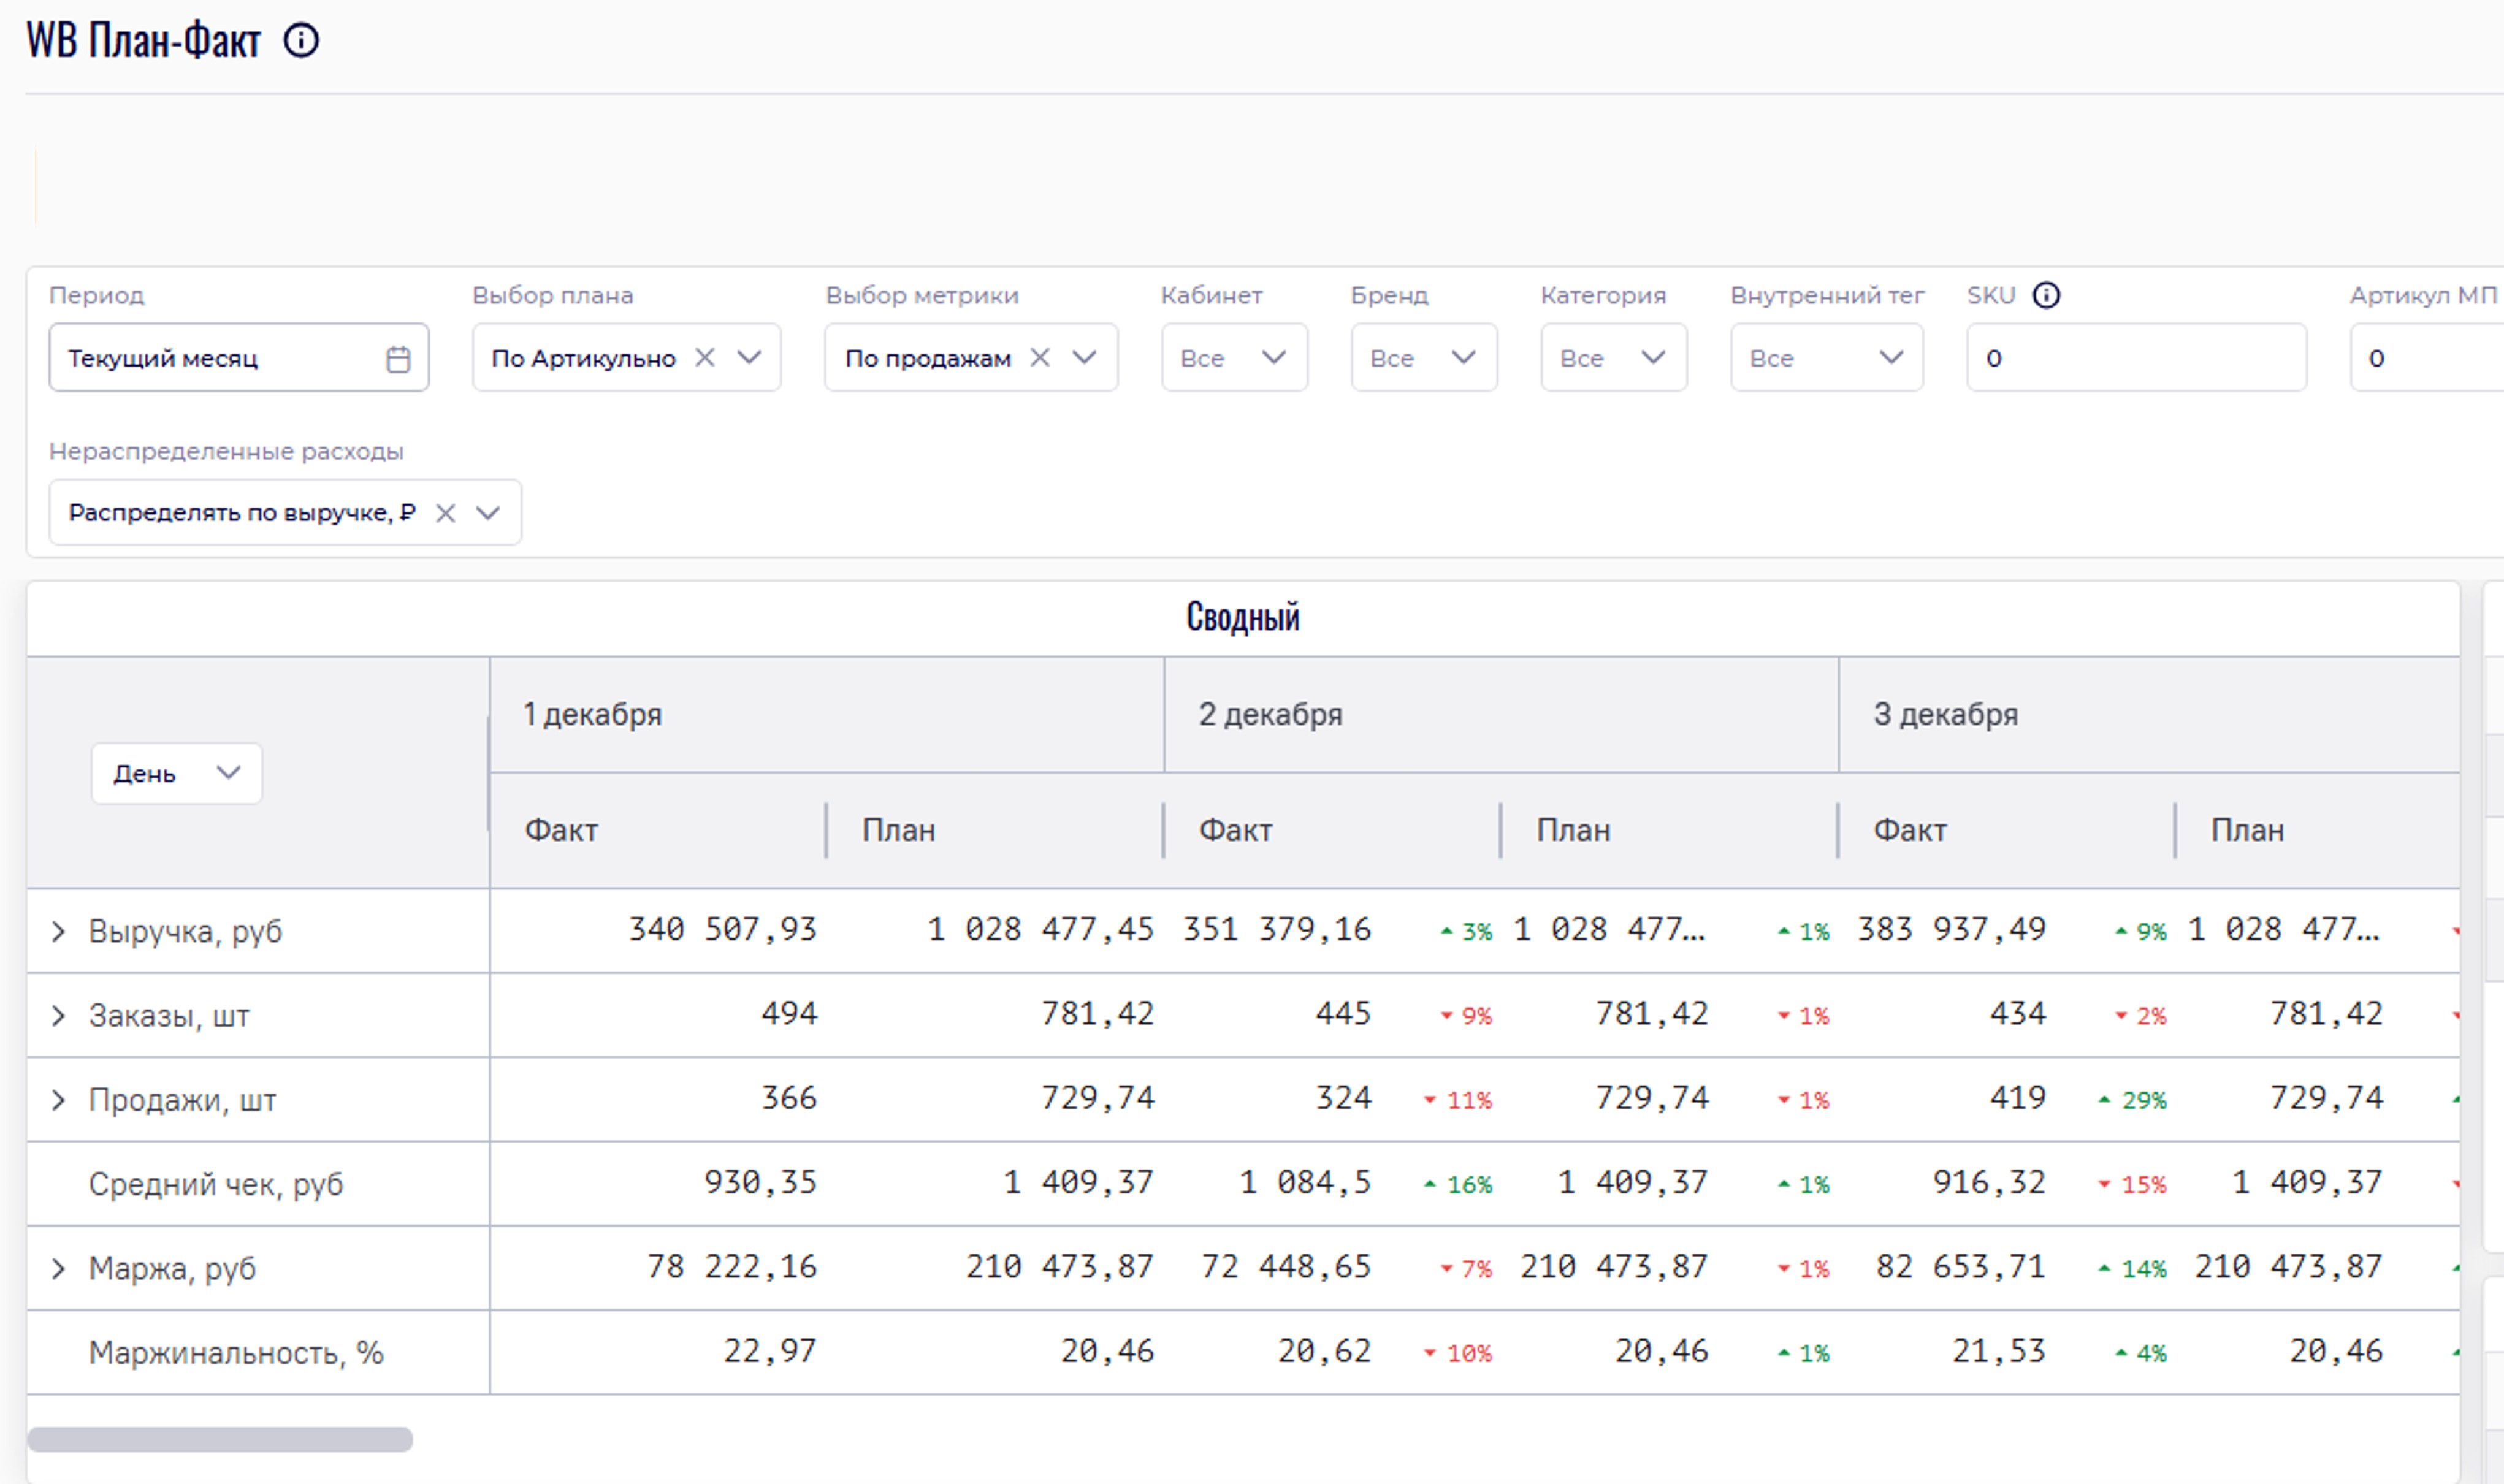The image size is (2504, 1484).
Task: Click info icon next to WB План-Факт title
Action: [x=301, y=41]
